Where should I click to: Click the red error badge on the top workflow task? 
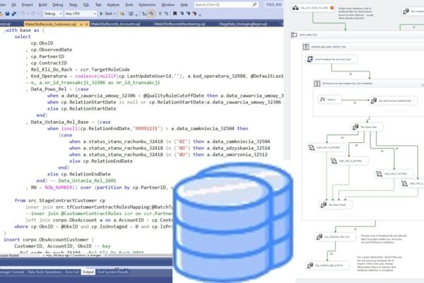coord(332,8)
